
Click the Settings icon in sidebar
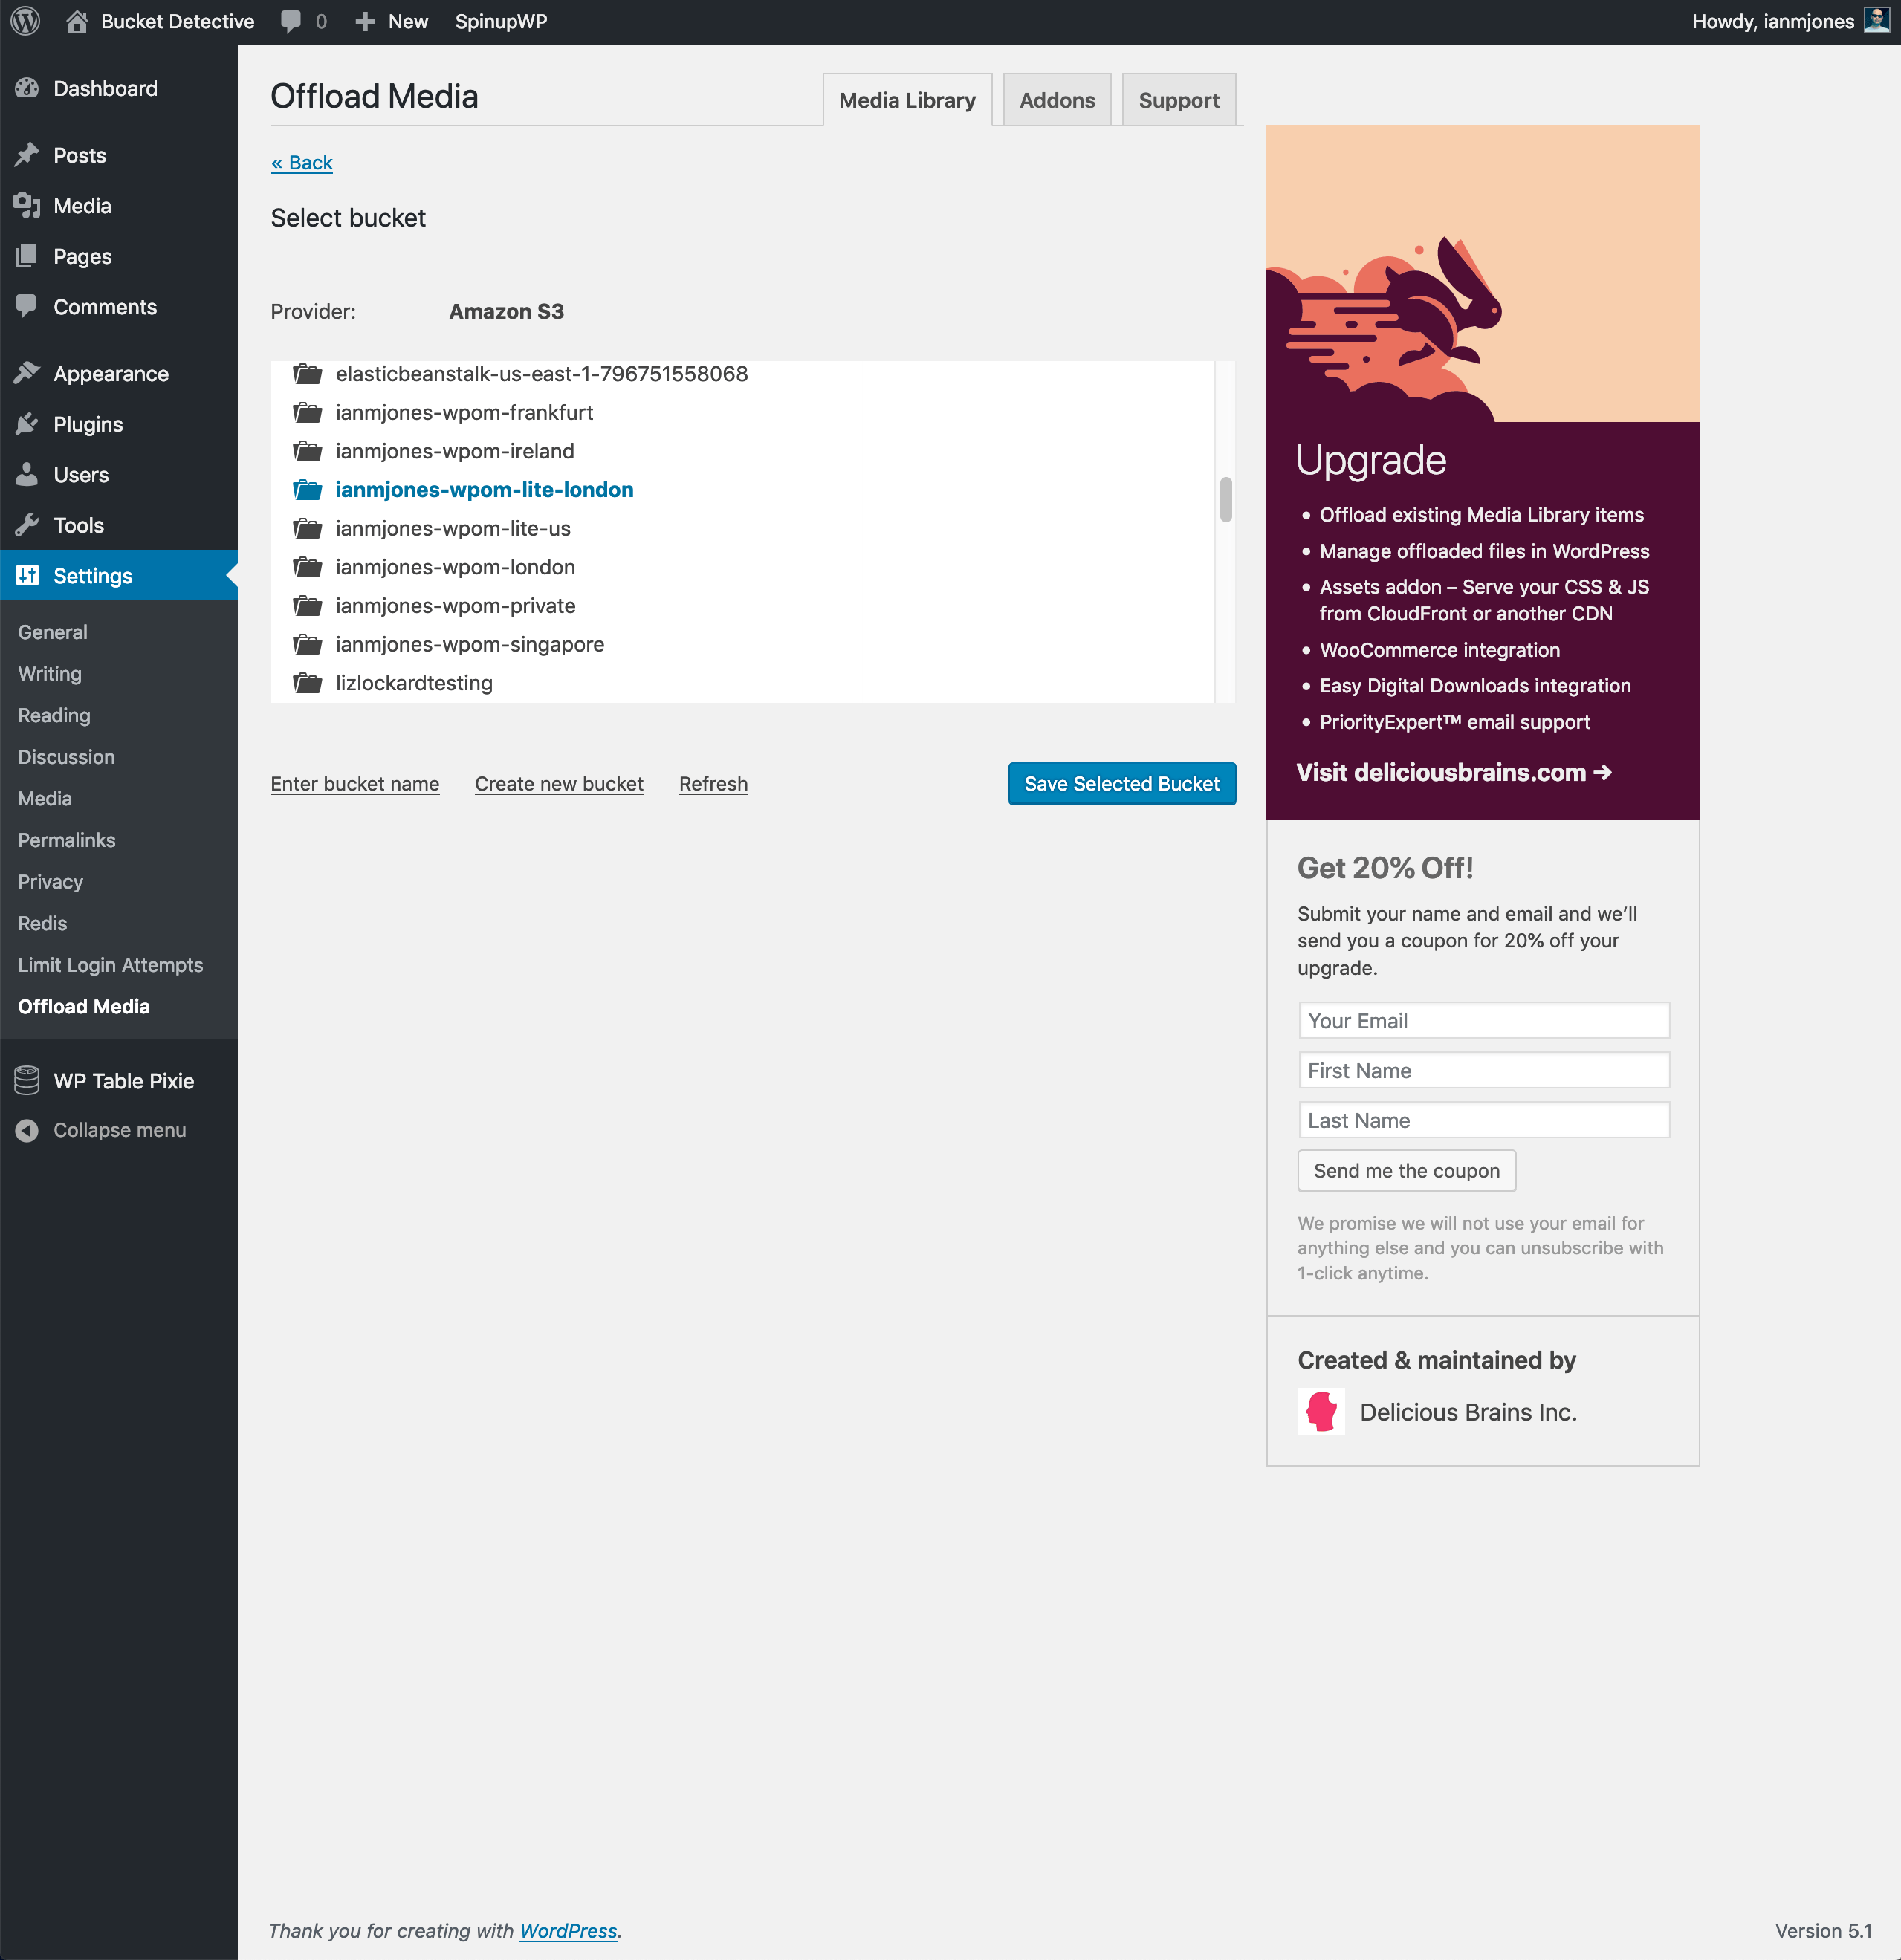click(28, 574)
